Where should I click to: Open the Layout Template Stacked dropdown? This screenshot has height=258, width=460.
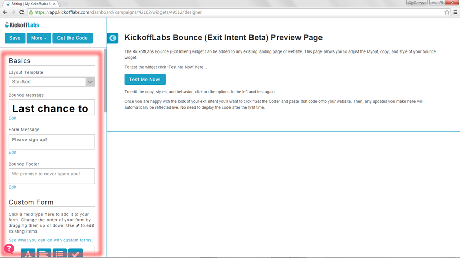[x=52, y=82]
